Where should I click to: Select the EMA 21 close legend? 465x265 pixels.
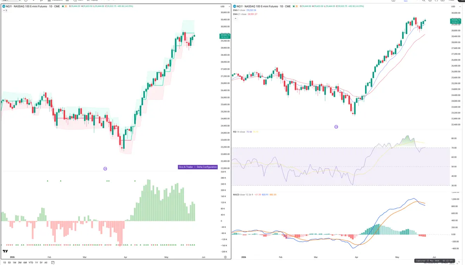(x=240, y=14)
